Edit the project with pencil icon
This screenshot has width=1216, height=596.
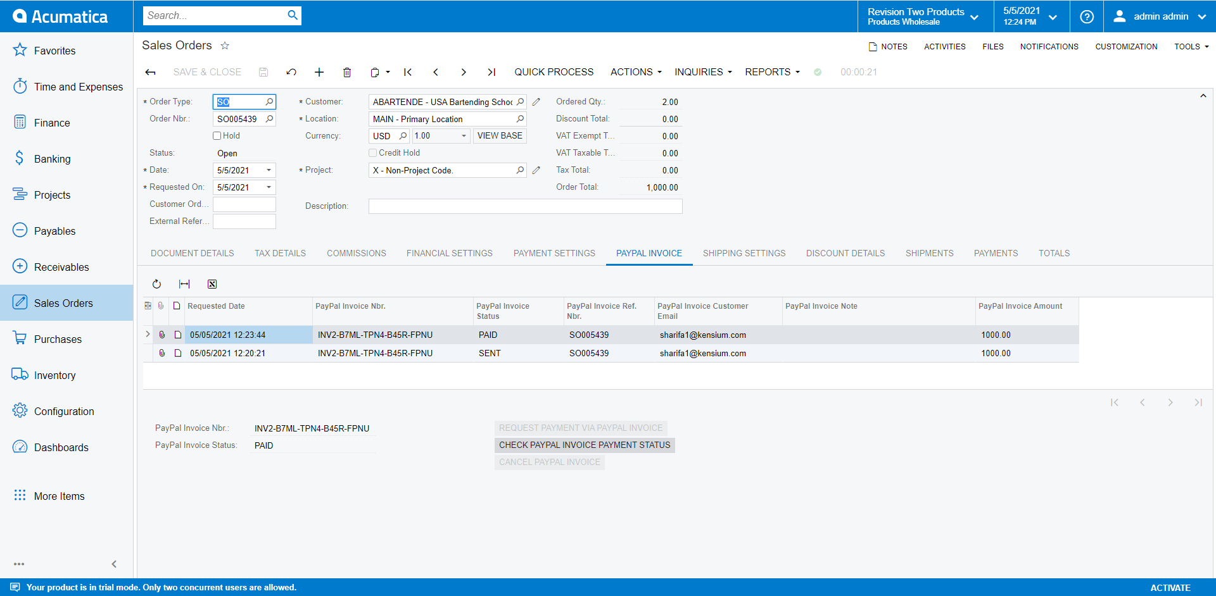(536, 170)
